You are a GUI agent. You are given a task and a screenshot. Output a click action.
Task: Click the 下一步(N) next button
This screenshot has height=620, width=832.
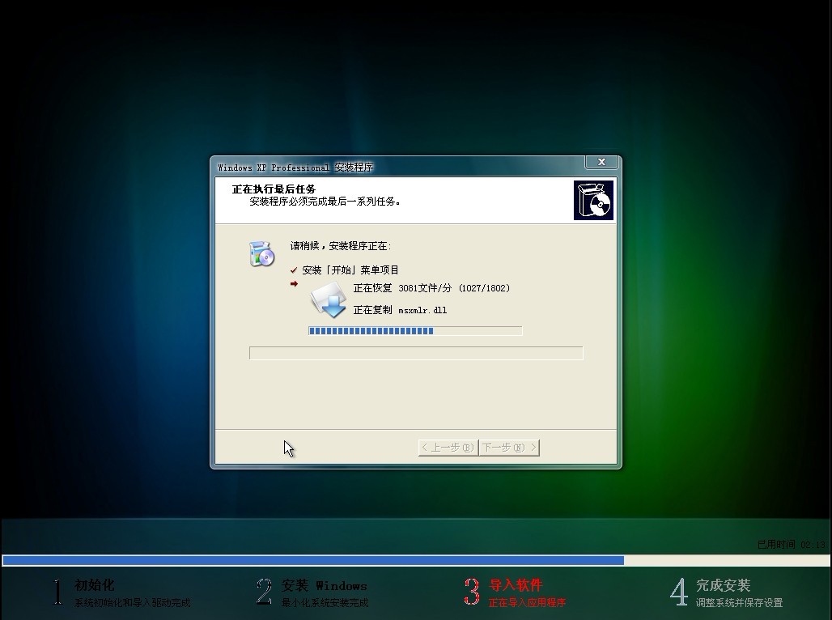509,448
